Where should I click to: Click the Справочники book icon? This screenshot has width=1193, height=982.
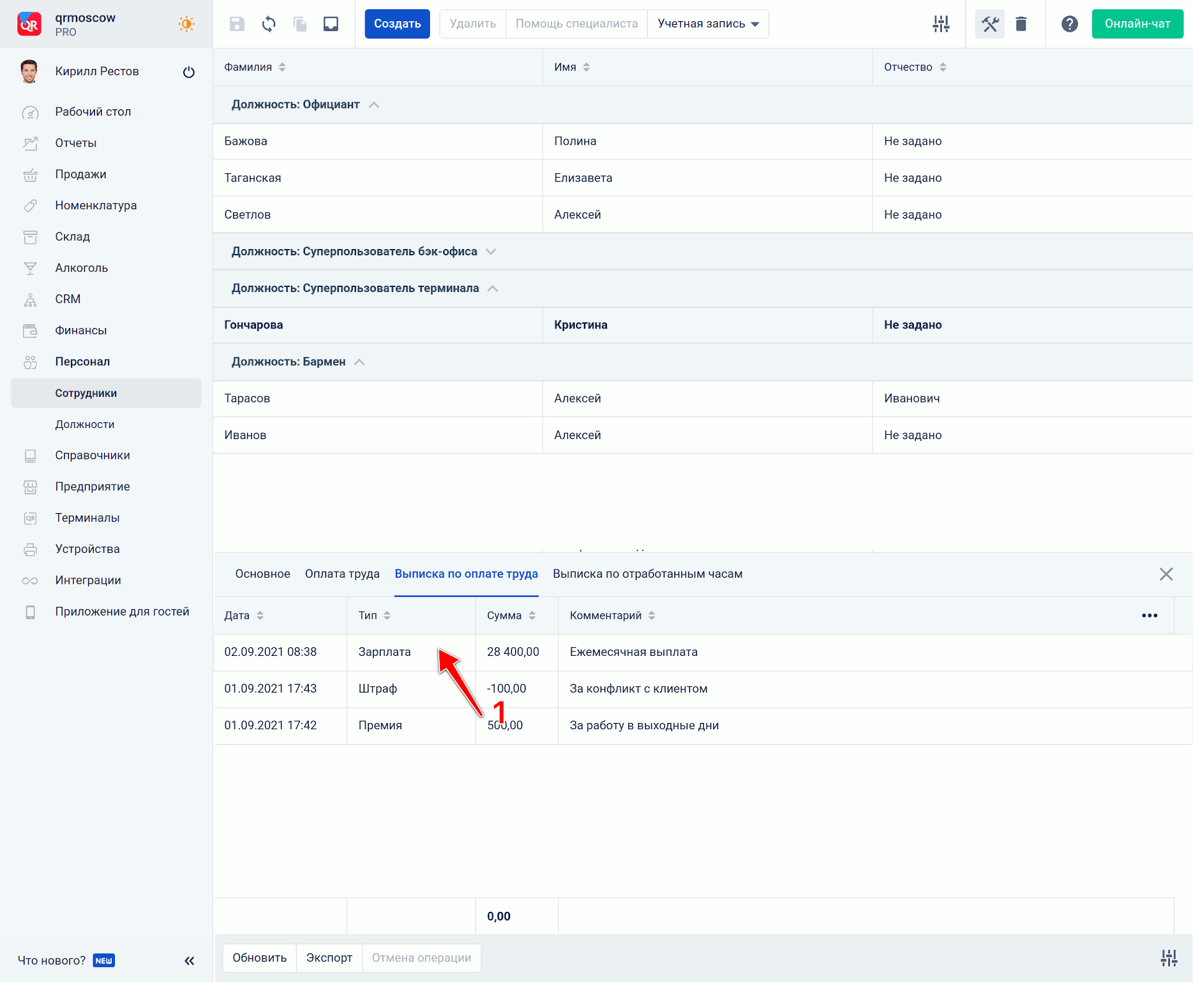[x=30, y=456]
